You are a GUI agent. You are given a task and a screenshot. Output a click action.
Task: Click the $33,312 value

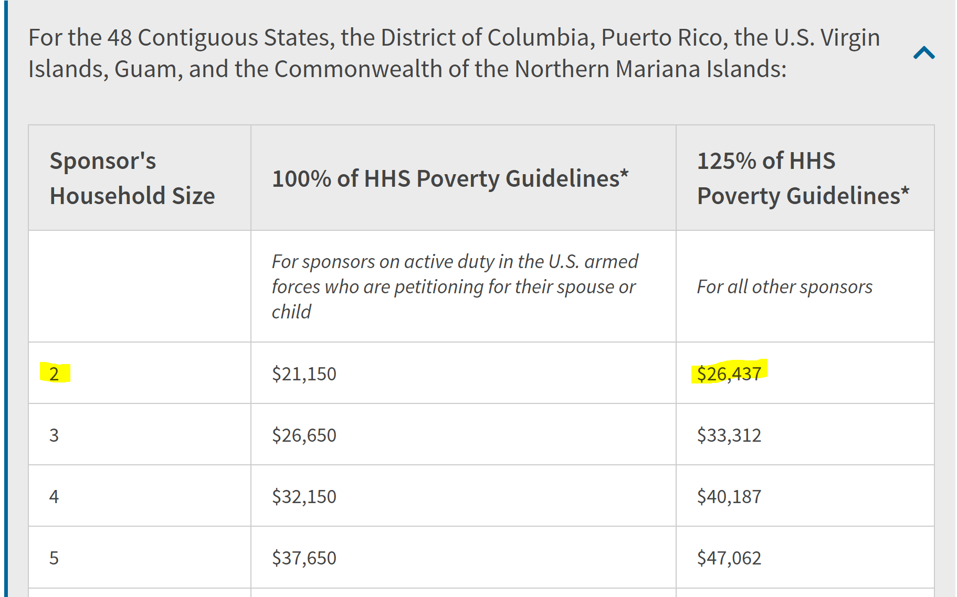[x=729, y=435]
